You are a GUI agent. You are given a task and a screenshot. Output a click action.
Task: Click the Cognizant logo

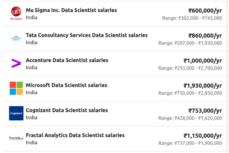click(x=16, y=114)
